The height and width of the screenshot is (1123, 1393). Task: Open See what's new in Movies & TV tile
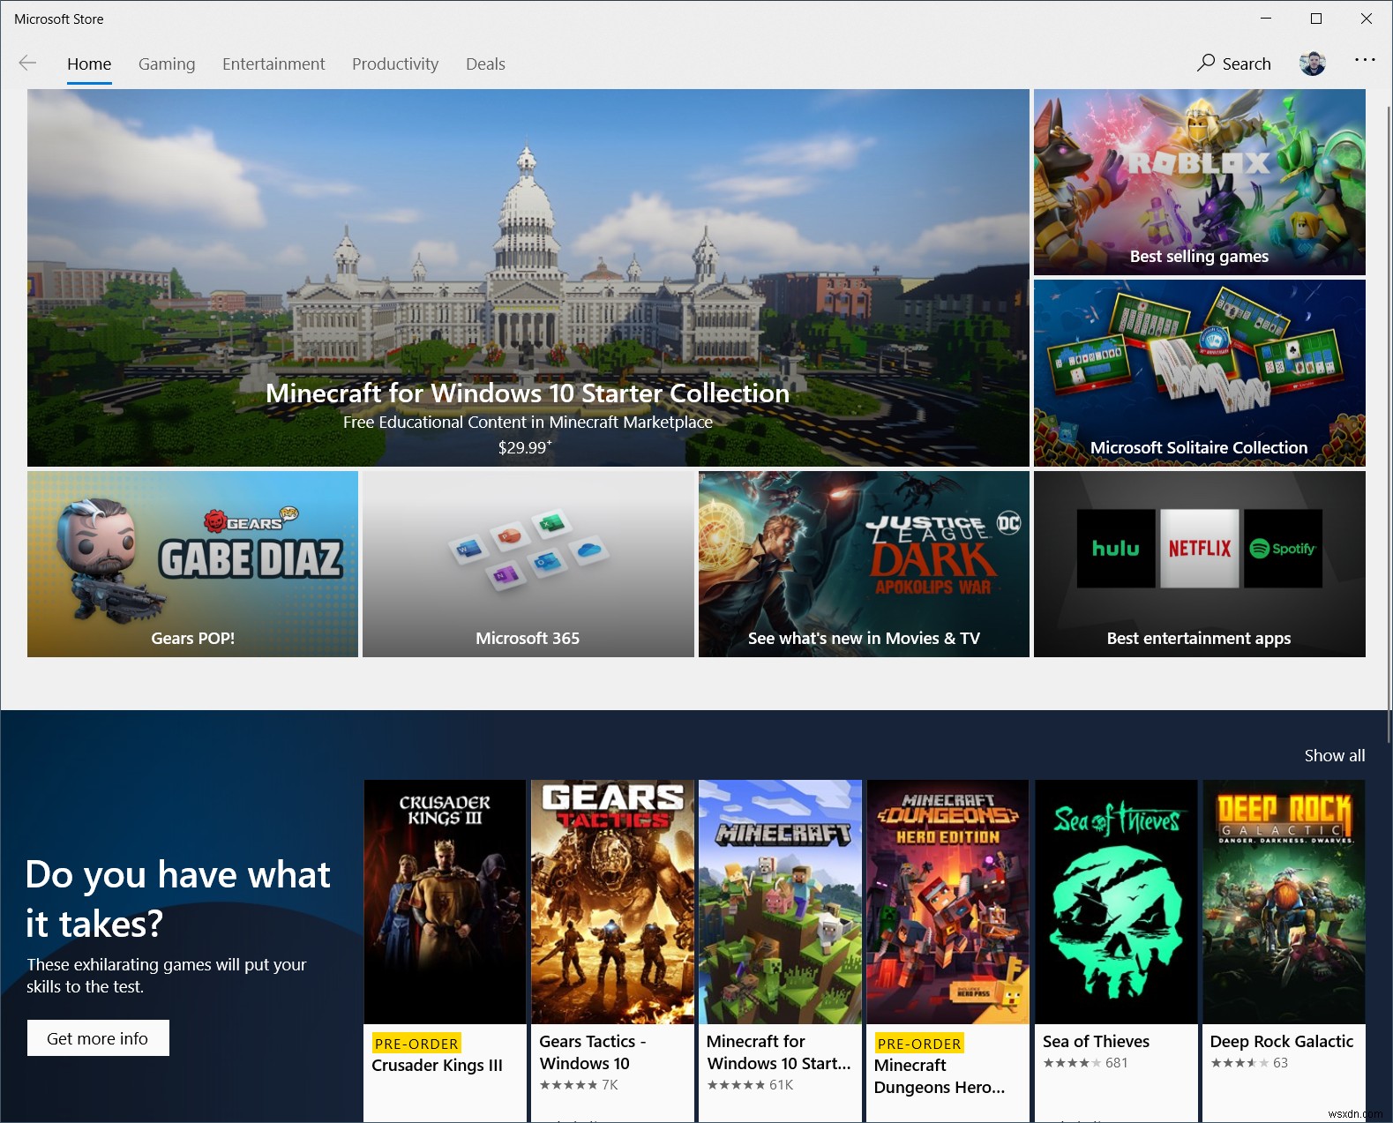pos(864,564)
